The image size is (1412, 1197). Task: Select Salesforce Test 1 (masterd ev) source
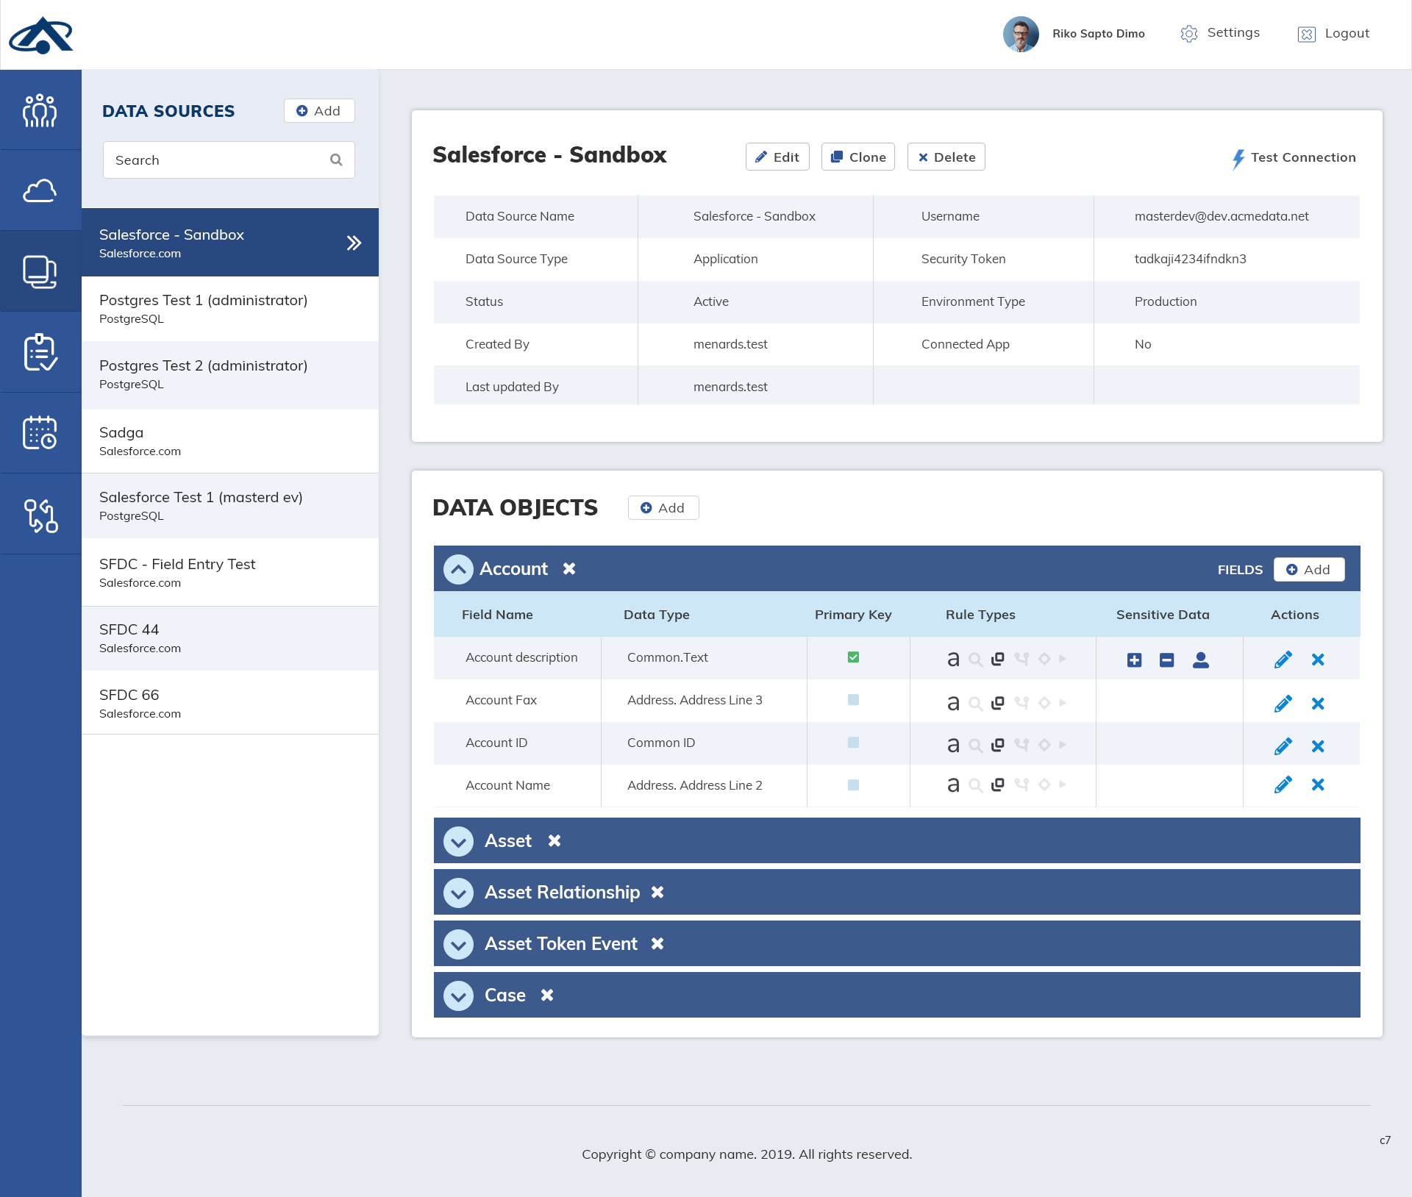pyautogui.click(x=230, y=506)
